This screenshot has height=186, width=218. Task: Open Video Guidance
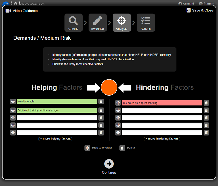[22, 11]
